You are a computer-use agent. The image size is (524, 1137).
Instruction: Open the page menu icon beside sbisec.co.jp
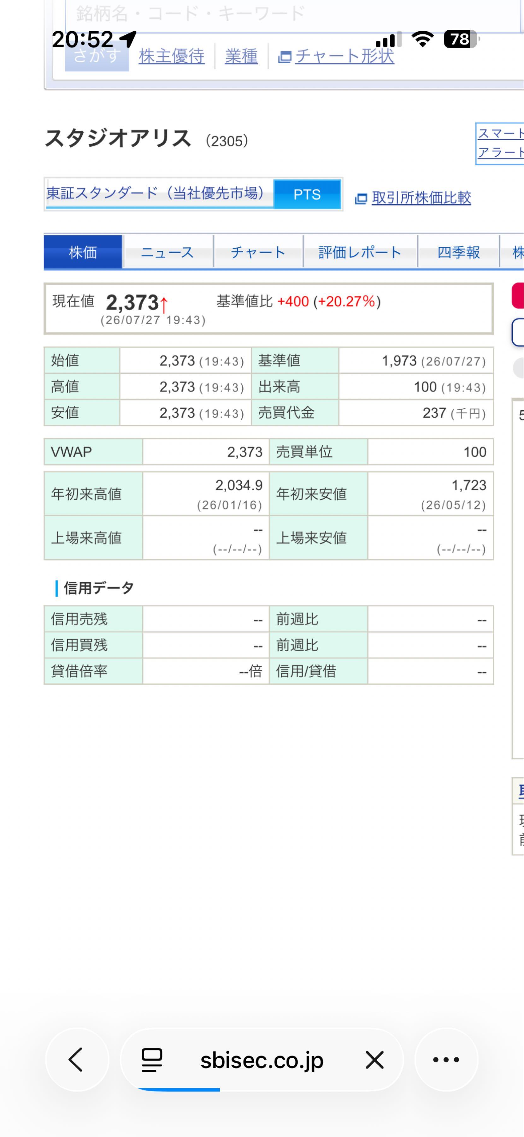(152, 1060)
